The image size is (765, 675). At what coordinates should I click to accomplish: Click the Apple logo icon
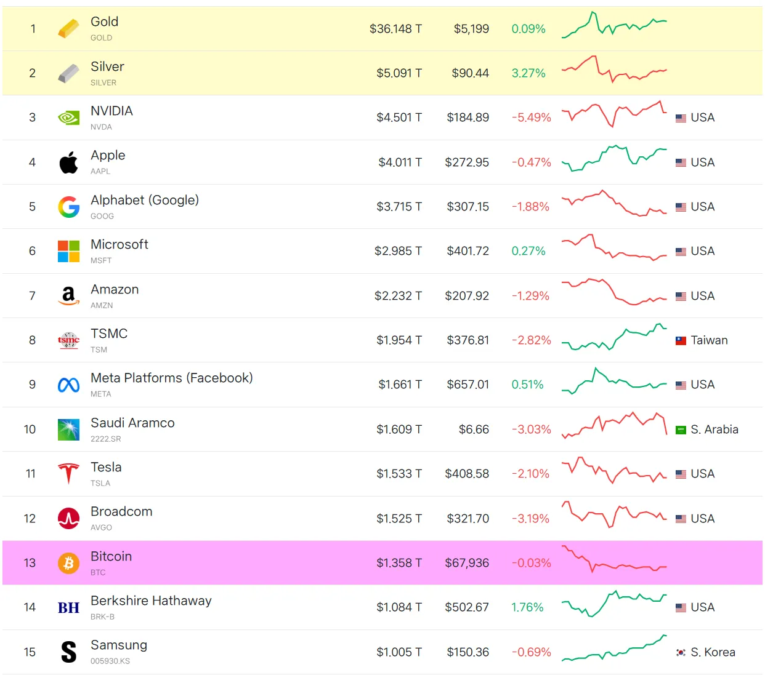click(68, 162)
